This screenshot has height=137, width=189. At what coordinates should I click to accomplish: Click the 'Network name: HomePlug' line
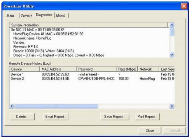click(x=32, y=38)
